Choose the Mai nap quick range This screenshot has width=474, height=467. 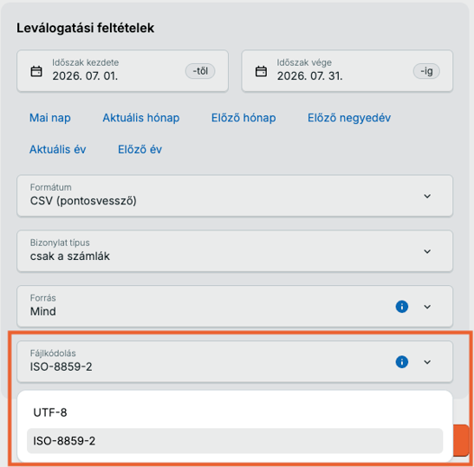coord(50,118)
